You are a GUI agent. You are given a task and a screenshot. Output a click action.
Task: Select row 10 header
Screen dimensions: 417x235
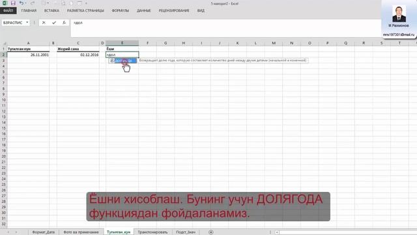click(x=4, y=100)
